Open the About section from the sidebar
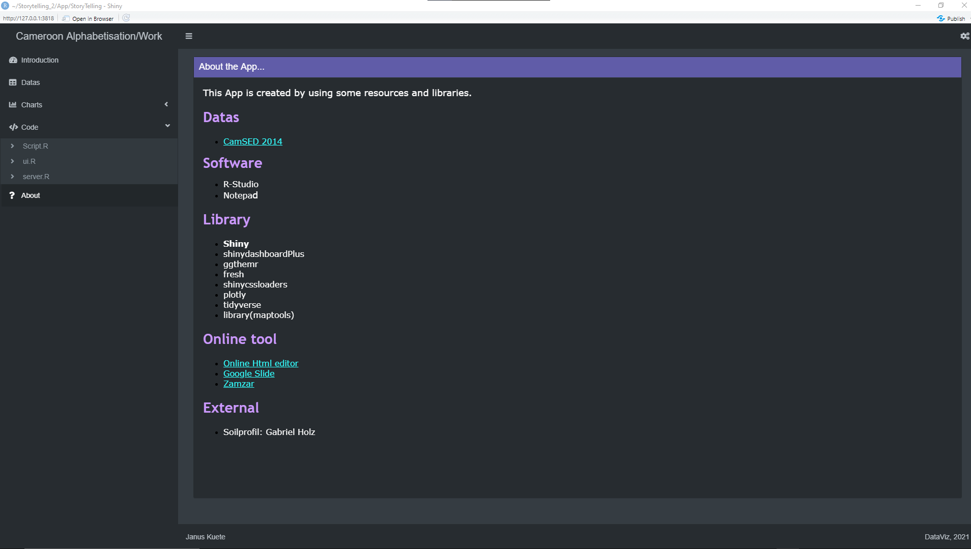The height and width of the screenshot is (549, 971). tap(31, 195)
